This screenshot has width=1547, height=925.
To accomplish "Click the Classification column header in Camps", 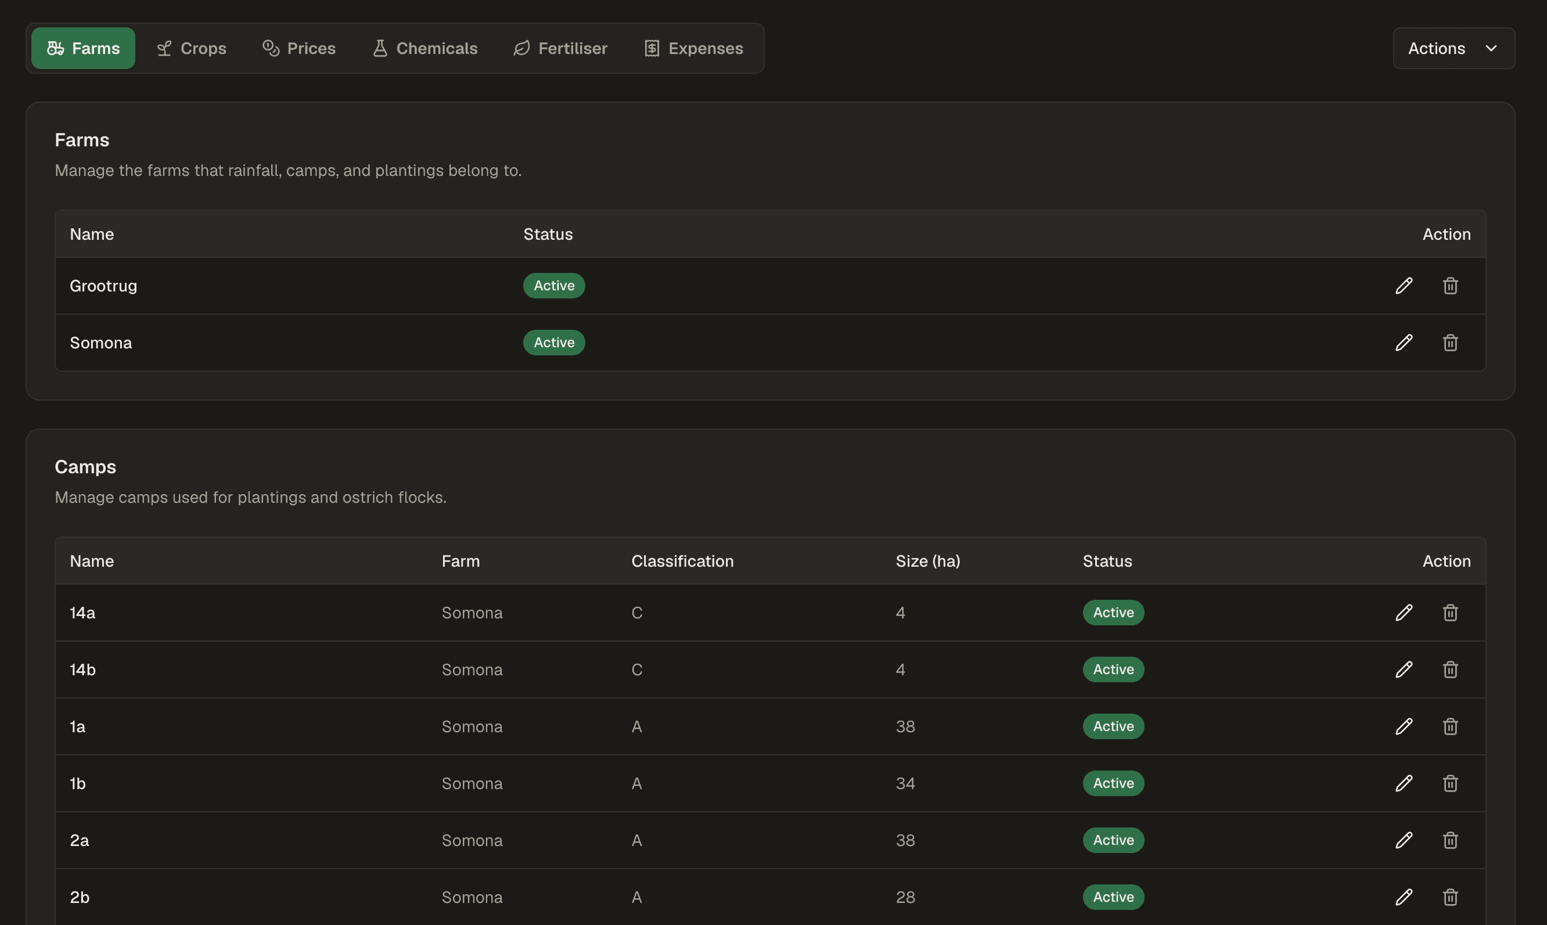I will [682, 561].
